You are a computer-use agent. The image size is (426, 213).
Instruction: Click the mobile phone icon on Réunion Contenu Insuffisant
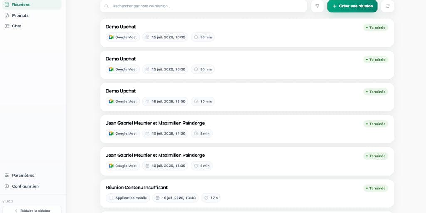pos(111,198)
